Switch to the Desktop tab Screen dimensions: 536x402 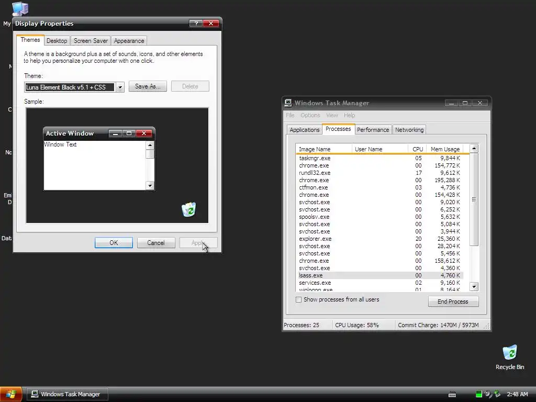click(x=57, y=41)
